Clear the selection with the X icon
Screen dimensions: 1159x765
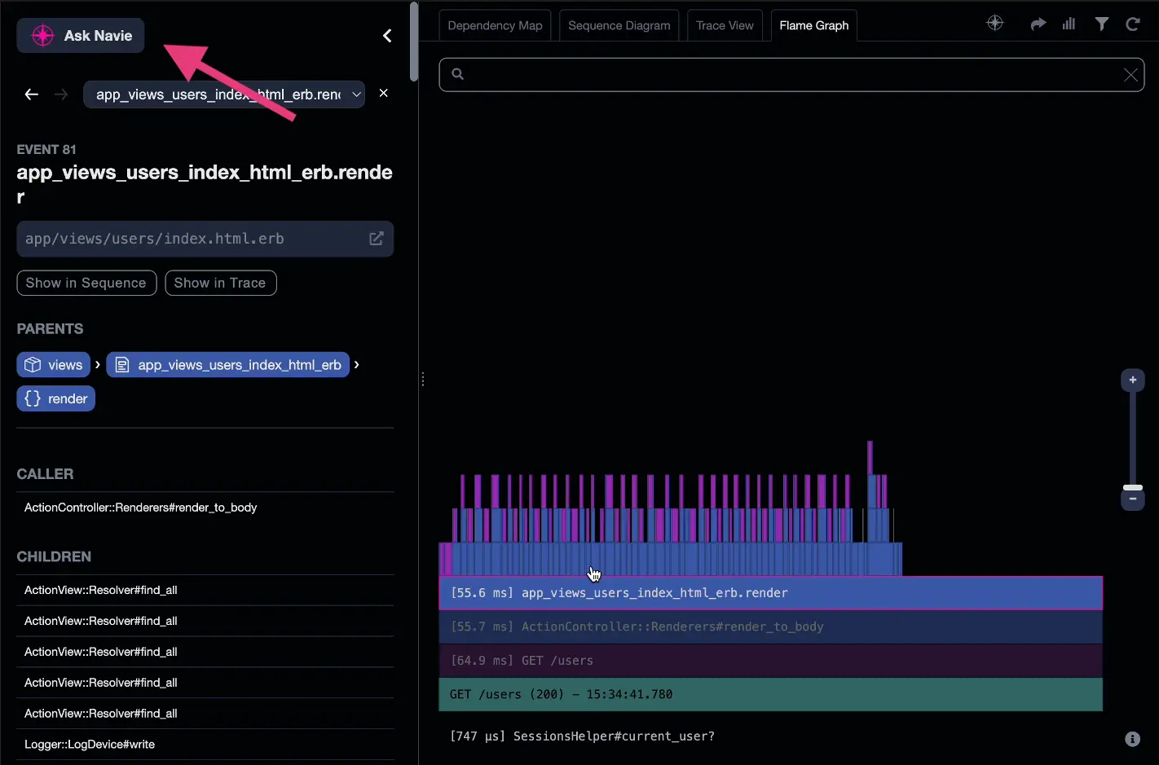coord(384,94)
